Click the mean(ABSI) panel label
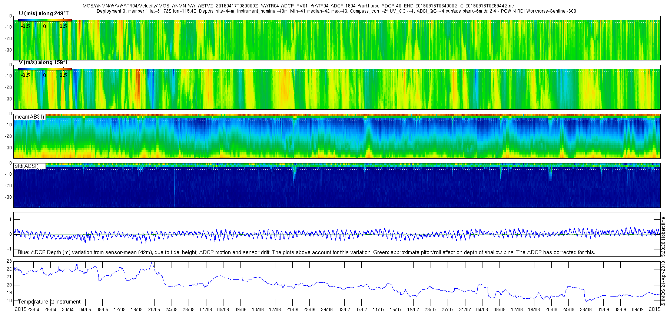667x315 pixels. pyautogui.click(x=29, y=117)
